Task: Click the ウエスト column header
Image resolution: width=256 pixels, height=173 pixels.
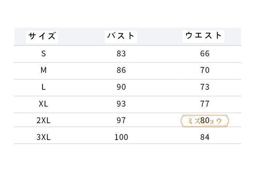Action: (x=204, y=35)
